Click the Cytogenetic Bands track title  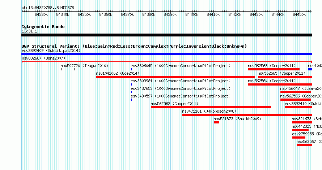point(43,27)
